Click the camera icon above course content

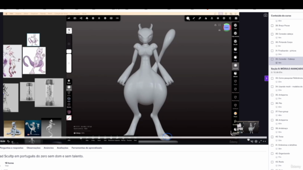[x=266, y=15]
